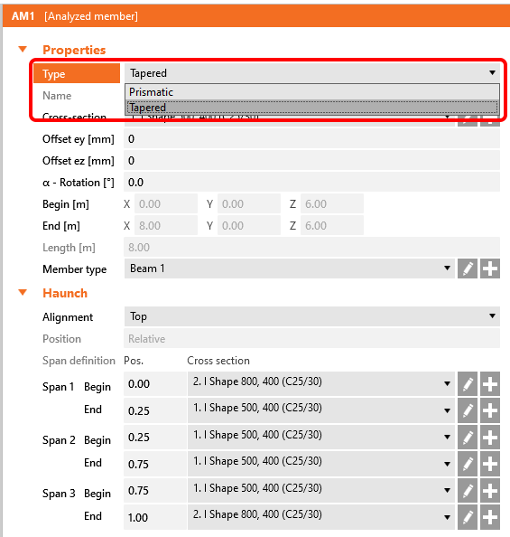
Task: Click the Rotation angle input field
Action: [x=312, y=183]
